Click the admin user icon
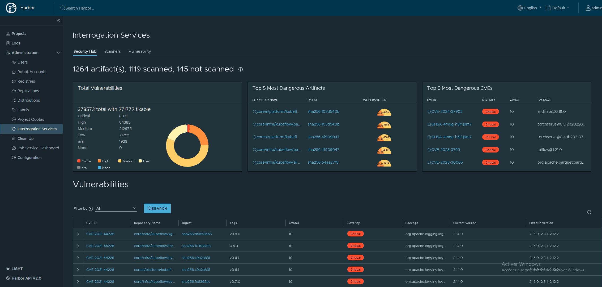The width and height of the screenshot is (602, 287). click(x=588, y=8)
